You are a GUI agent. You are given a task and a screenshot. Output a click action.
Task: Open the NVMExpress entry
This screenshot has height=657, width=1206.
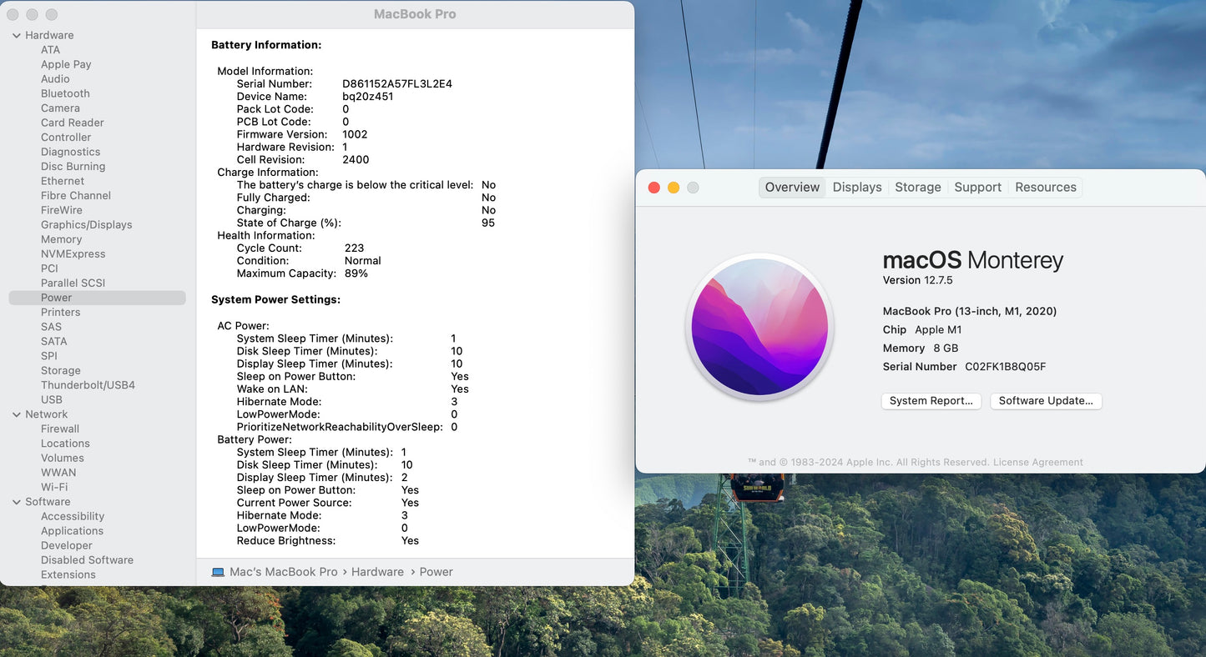pyautogui.click(x=73, y=254)
